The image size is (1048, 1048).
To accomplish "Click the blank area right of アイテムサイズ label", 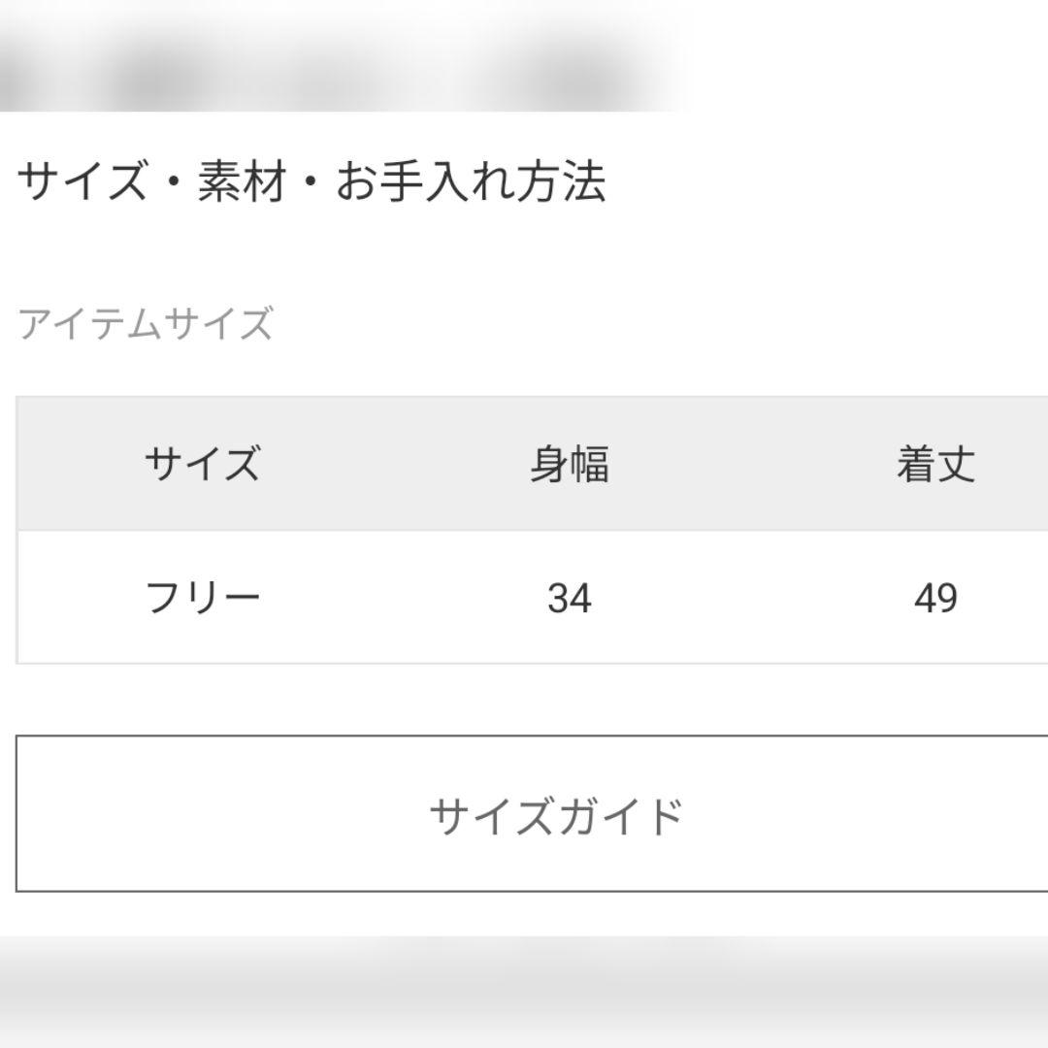I will tap(631, 323).
